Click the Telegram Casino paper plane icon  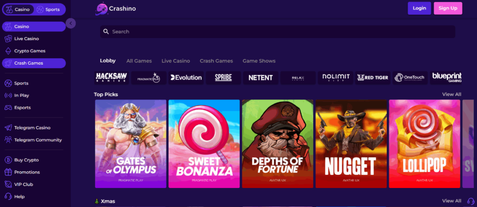[x=8, y=127]
